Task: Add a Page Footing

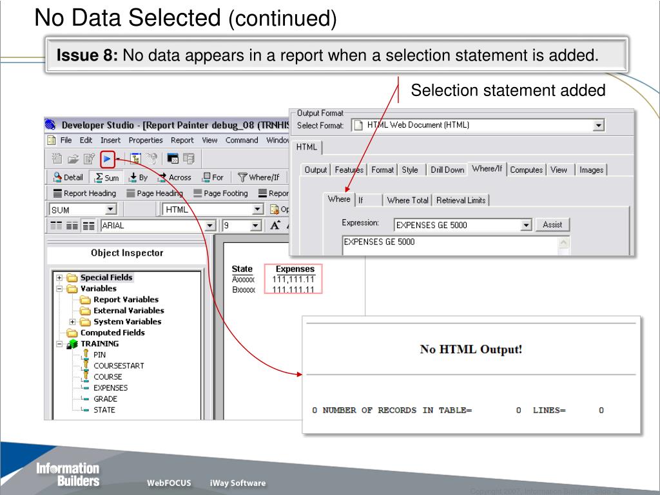Action: (x=220, y=193)
